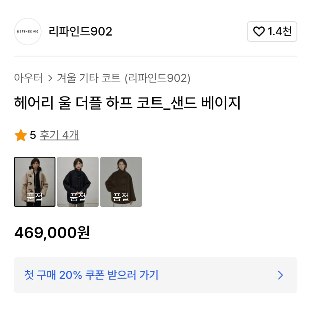The image size is (311, 311).
Task: Expand the 첫 구매 20% 쿠폰 banner
Action: [x=155, y=275]
